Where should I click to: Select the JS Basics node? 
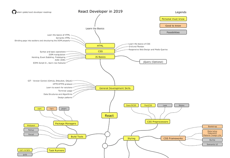coord(100,57)
